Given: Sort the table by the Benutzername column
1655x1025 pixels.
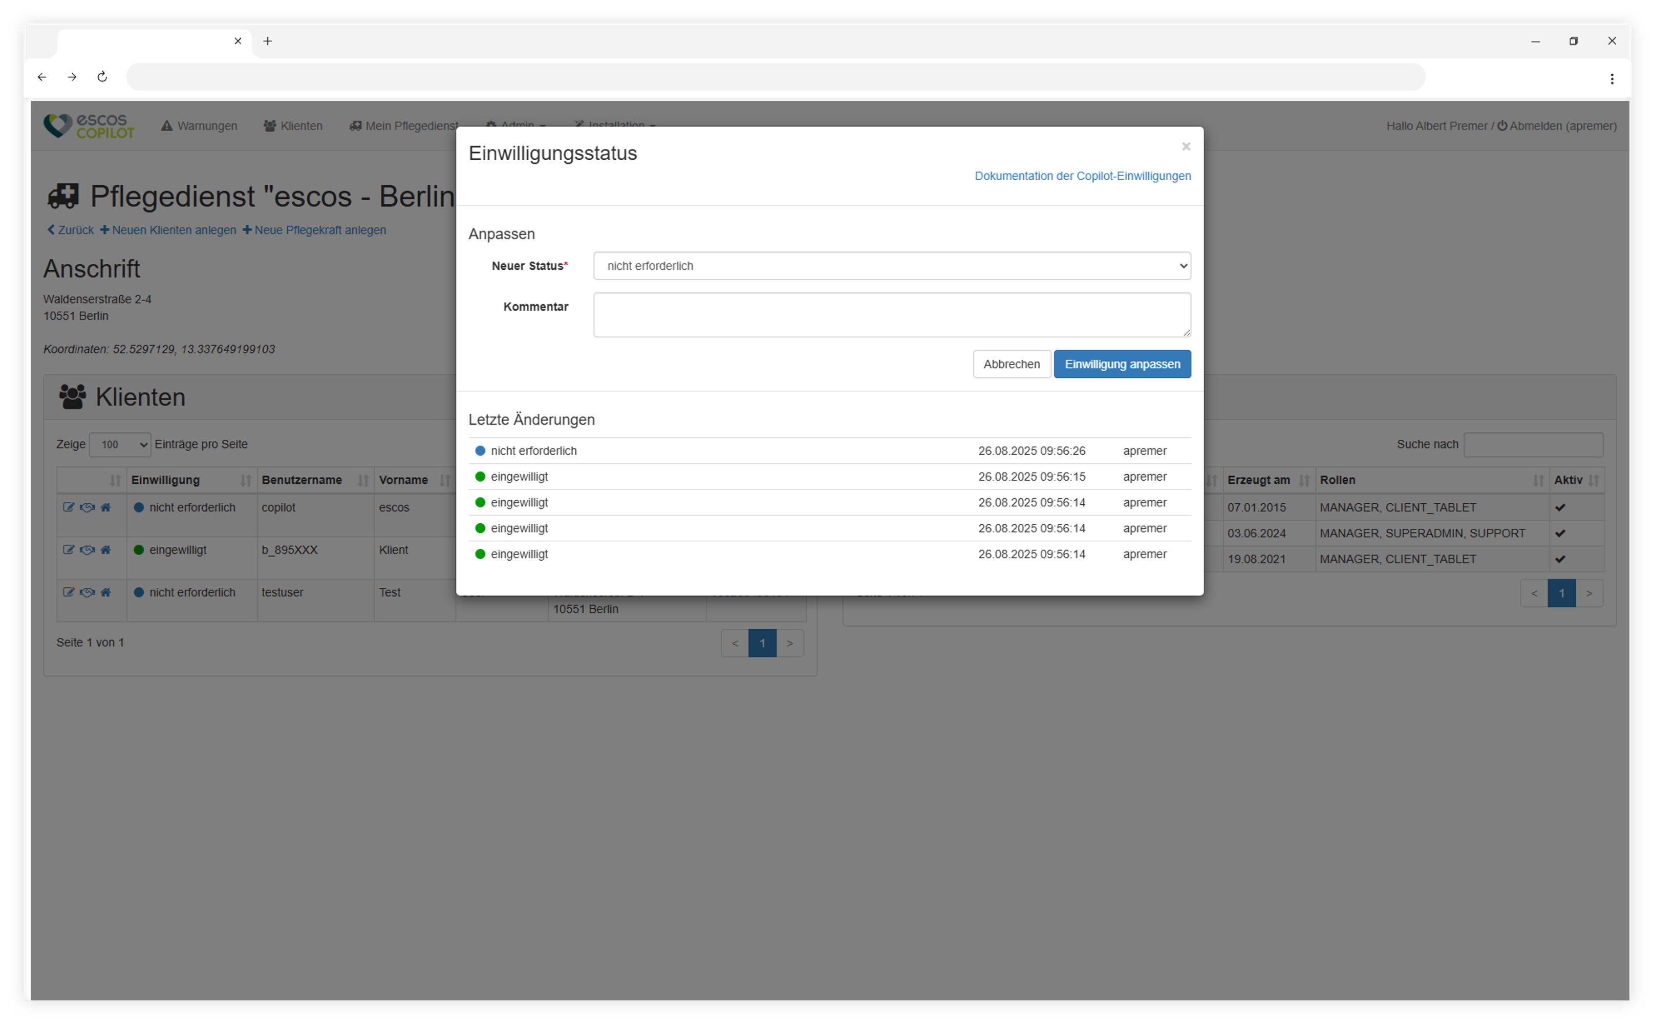Looking at the screenshot, I should (x=315, y=480).
